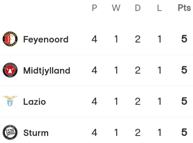This screenshot has height=143, width=193.
Task: Click Feyenoord's games played value 4
Action: click(x=94, y=39)
